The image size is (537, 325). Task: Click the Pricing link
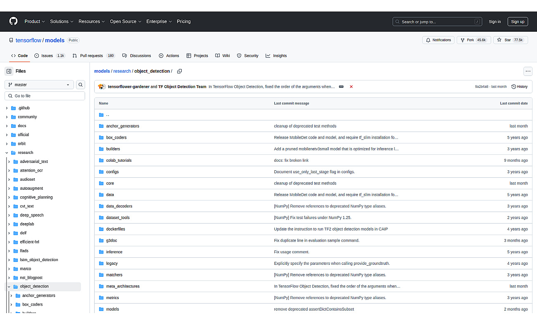tap(184, 21)
